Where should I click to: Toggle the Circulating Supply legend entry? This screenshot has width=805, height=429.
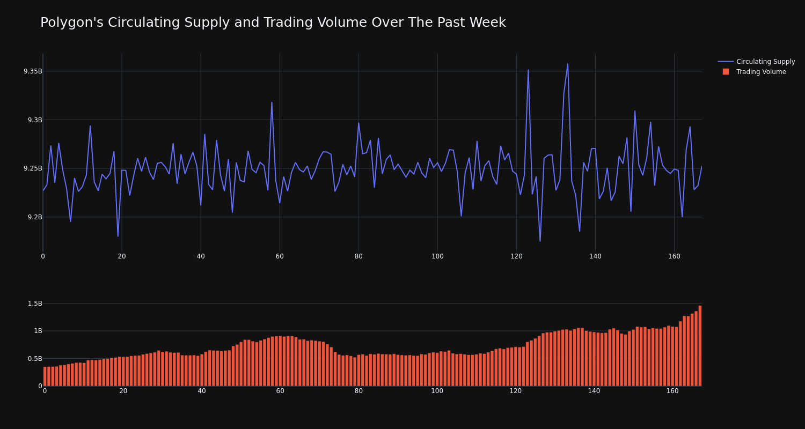coord(756,62)
